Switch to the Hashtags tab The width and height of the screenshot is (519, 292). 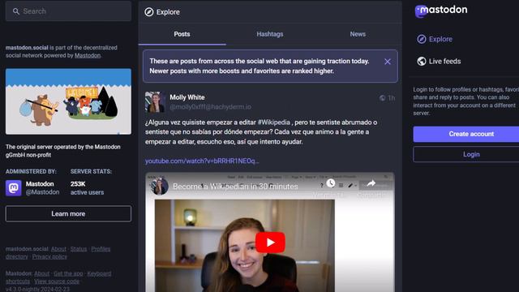click(x=270, y=34)
